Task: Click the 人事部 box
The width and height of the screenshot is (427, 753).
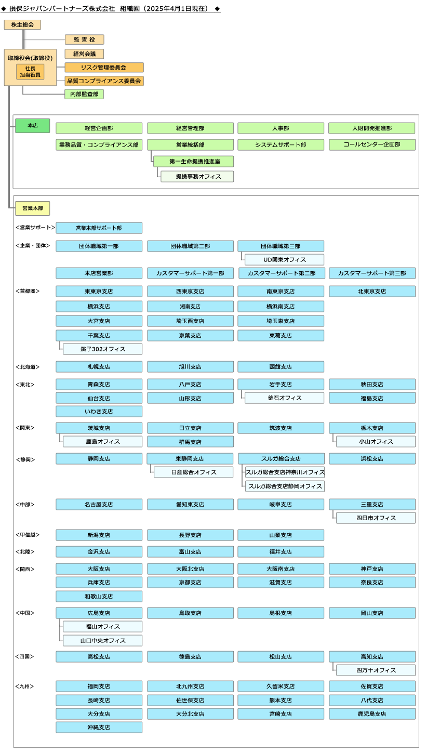Action: (281, 128)
